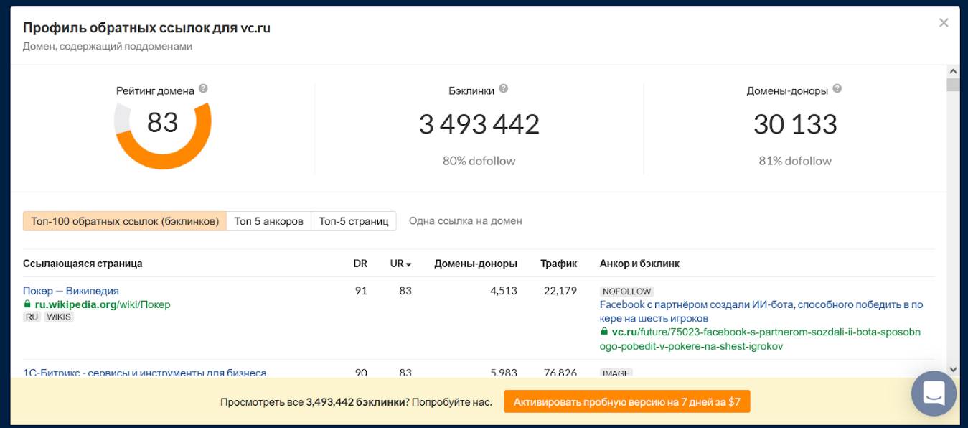
Task: Click 81% dofollow text
Action: 795,161
